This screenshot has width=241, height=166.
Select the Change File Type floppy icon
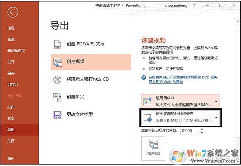coord(57,115)
